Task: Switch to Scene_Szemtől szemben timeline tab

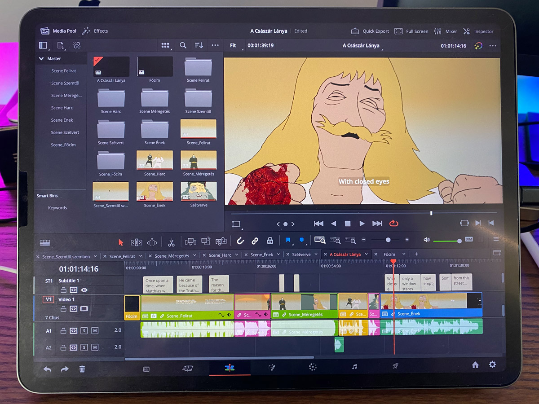Action: click(x=66, y=257)
